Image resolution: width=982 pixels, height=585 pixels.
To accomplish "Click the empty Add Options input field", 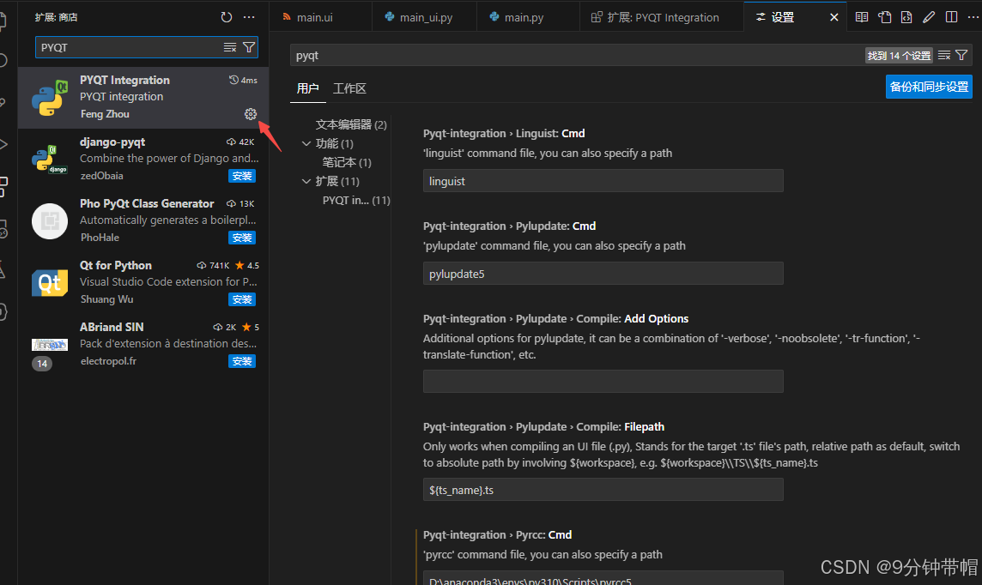I will tap(603, 381).
